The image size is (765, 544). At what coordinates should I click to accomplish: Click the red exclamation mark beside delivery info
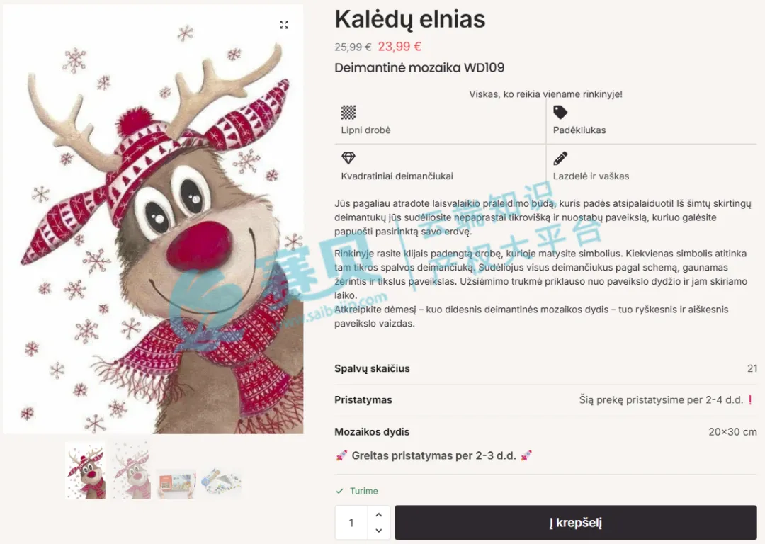coord(750,399)
